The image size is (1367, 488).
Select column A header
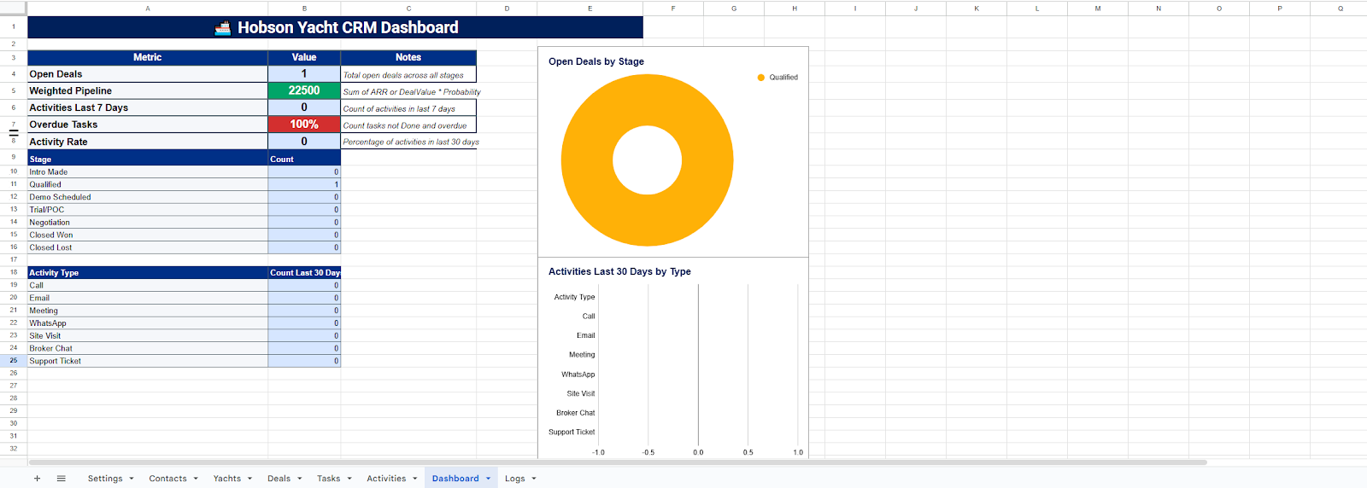tap(148, 9)
